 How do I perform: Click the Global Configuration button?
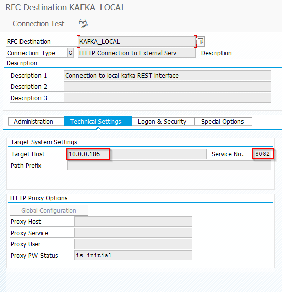pos(49,210)
